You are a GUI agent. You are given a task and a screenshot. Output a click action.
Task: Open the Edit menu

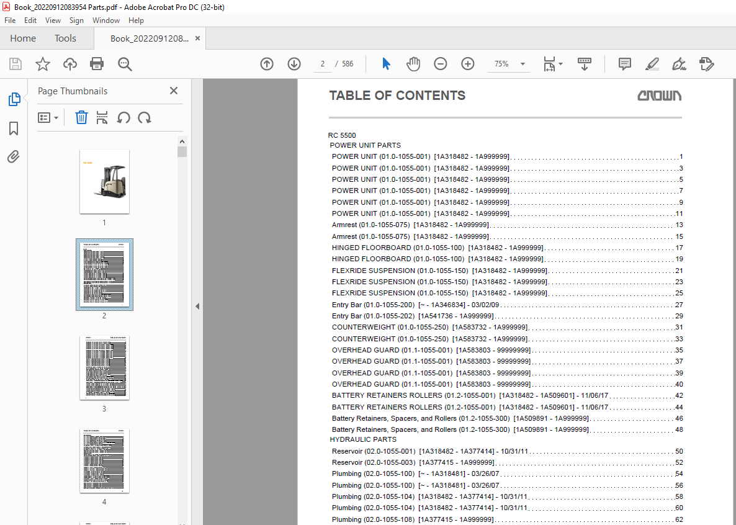pos(30,20)
